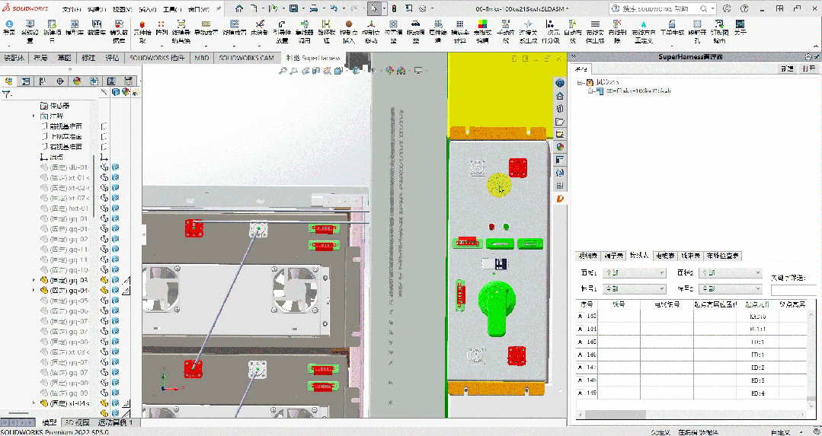Open the 标号1 filter dropdown

[635, 288]
